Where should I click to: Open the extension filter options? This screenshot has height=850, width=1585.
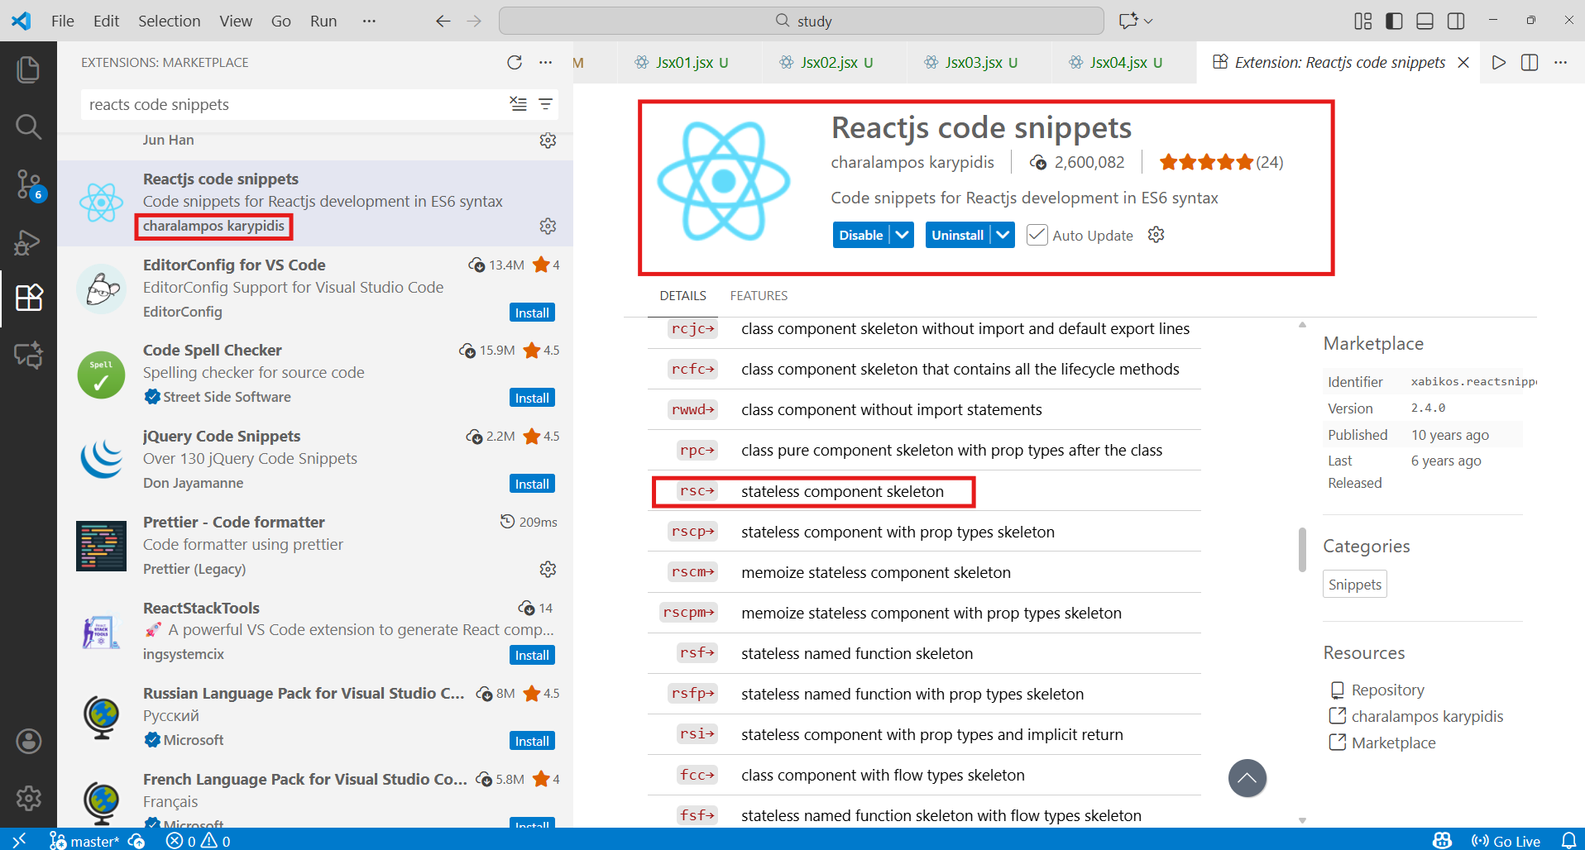click(x=545, y=104)
